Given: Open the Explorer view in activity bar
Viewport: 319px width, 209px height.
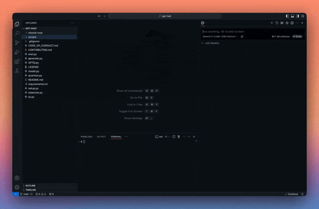Looking at the screenshot, I should coord(17,24).
